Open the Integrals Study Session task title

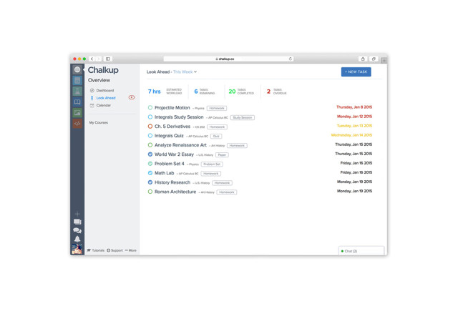179,117
